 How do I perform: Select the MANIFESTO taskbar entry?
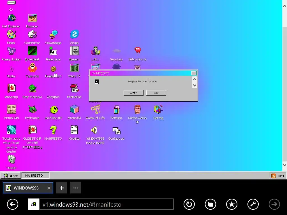point(36,176)
